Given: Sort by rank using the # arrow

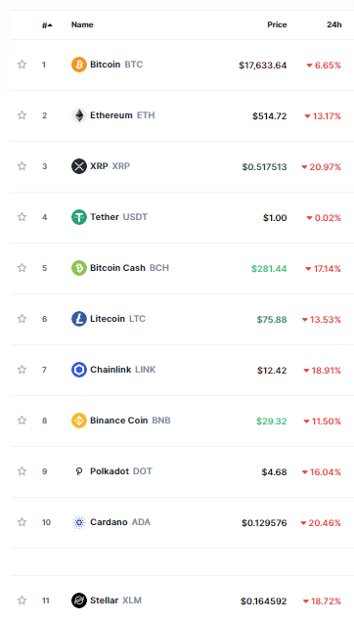Looking at the screenshot, I should 47,25.
